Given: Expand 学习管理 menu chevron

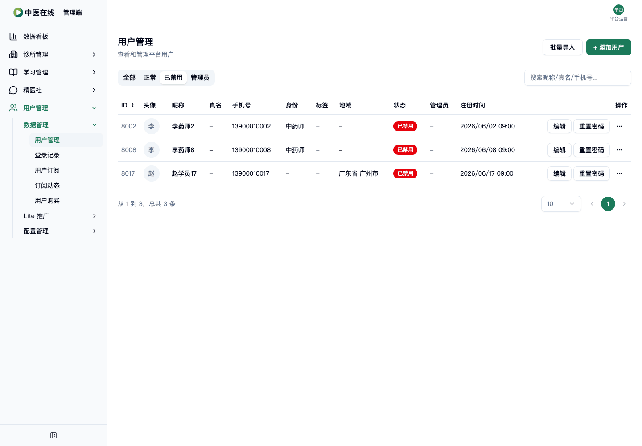Looking at the screenshot, I should (94, 72).
